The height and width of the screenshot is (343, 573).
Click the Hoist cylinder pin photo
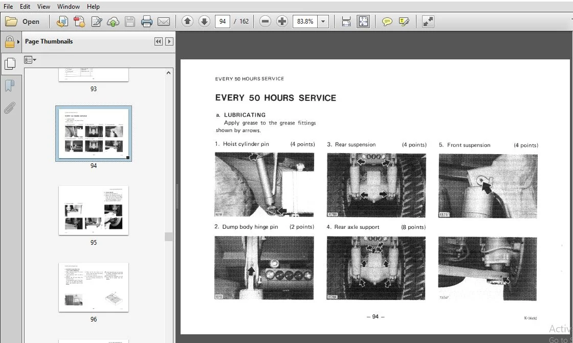pos(264,185)
